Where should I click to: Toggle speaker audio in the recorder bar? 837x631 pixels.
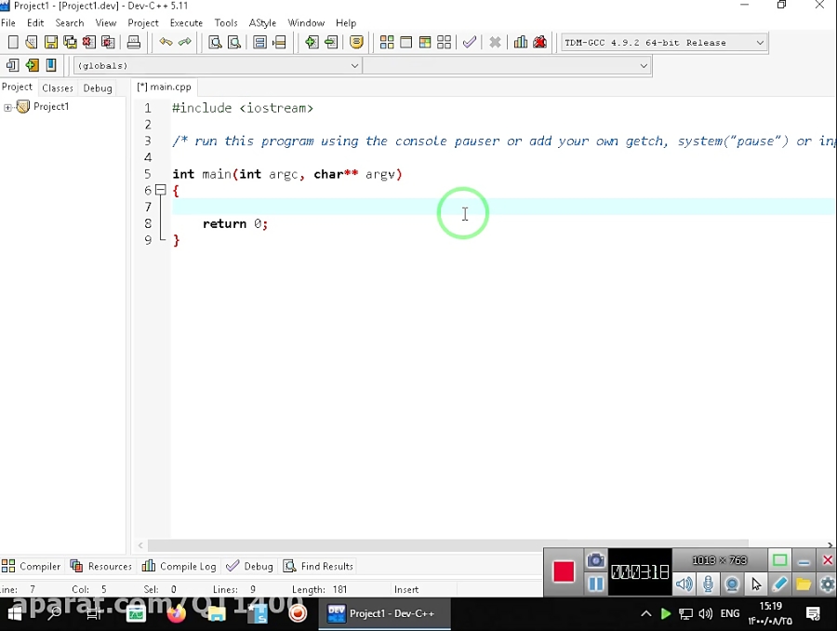coord(684,584)
